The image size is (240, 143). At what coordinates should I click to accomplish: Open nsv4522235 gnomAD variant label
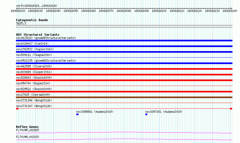[46, 61]
